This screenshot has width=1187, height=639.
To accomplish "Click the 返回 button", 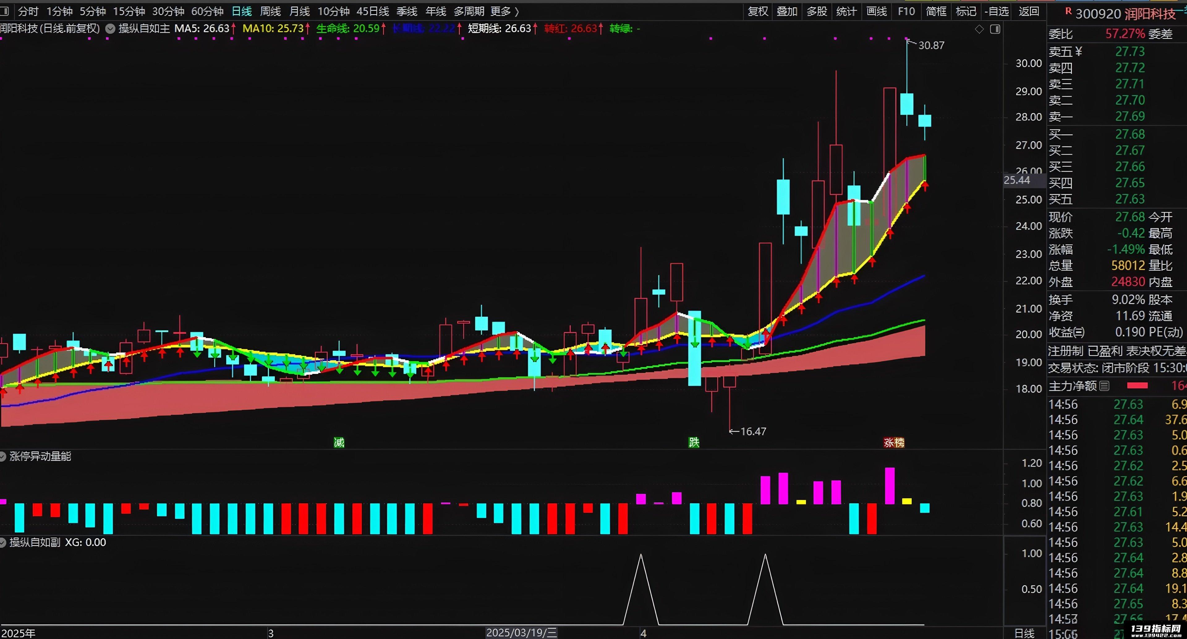I will (x=1028, y=11).
